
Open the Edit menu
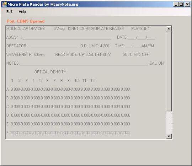coord(9,12)
